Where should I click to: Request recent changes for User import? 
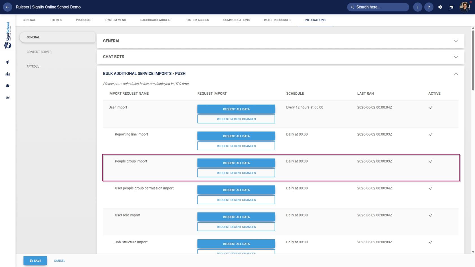236,119
